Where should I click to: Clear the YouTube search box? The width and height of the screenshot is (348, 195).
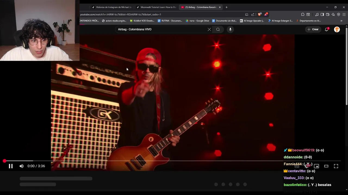(209, 29)
